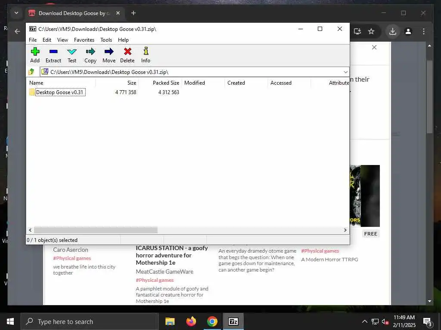Open the File menu in 7-Zip

click(33, 40)
